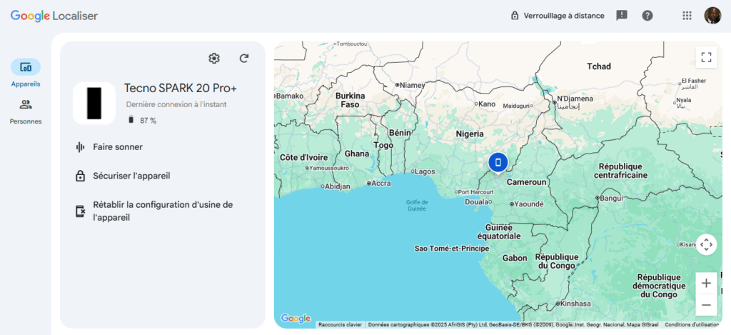Click Togo label on the map

coord(383,145)
